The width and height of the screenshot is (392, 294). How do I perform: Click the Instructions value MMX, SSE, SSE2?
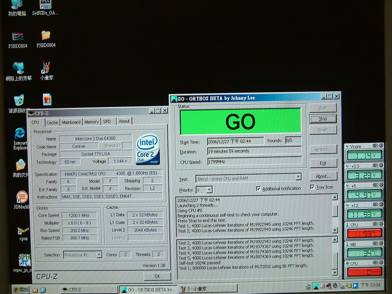tap(112, 196)
